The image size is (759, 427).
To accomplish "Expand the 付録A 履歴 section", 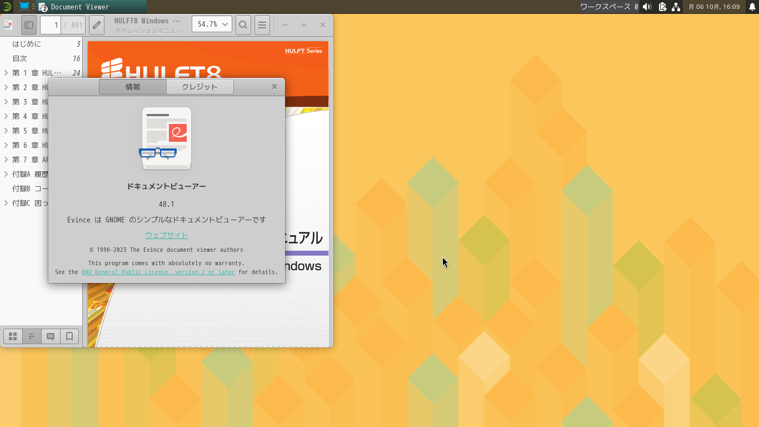I will pyautogui.click(x=6, y=174).
